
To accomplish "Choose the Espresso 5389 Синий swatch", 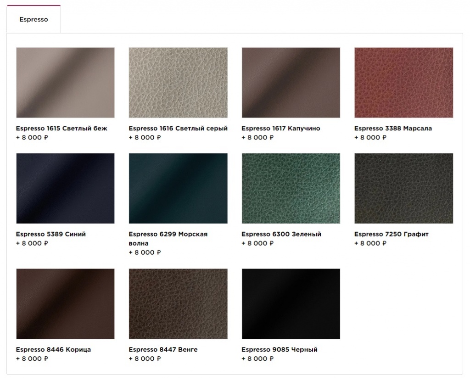I will (65, 188).
